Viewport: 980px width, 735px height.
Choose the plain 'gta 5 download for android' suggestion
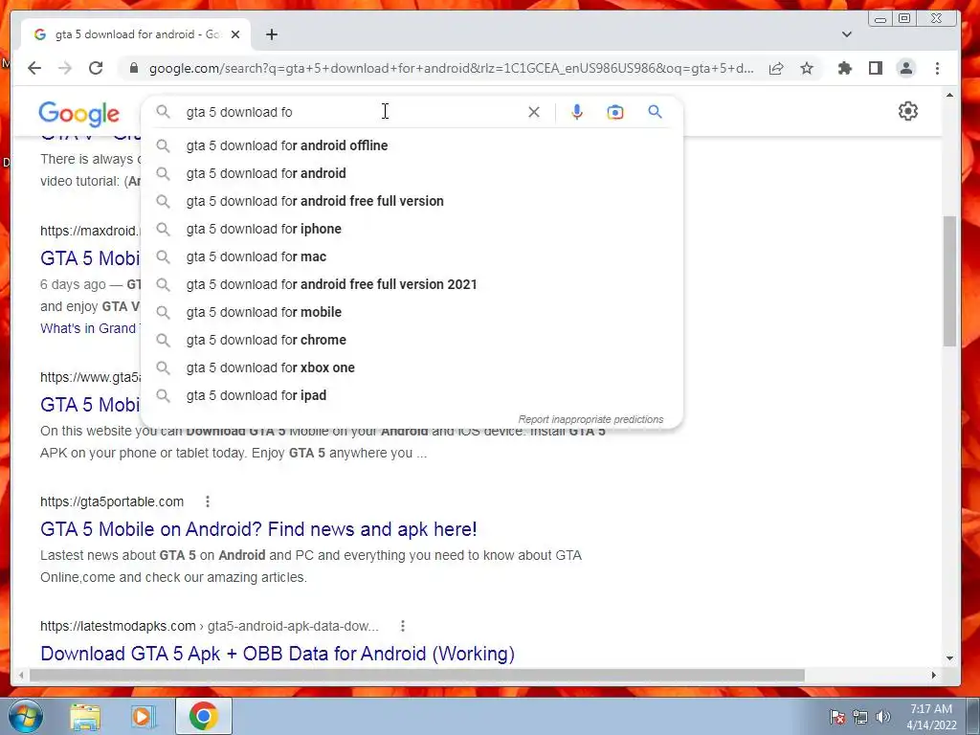click(x=412, y=173)
